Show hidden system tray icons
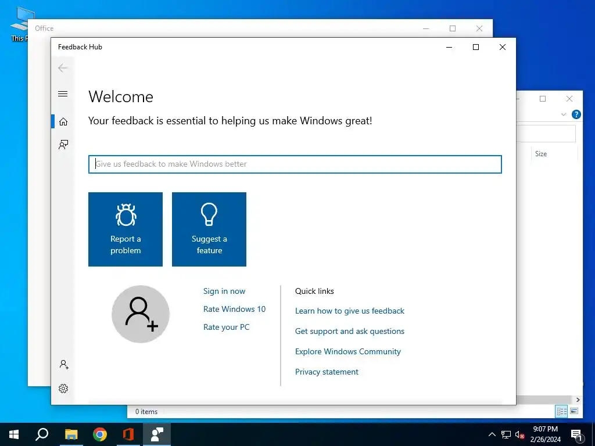Viewport: 595px width, 446px height. click(x=492, y=434)
